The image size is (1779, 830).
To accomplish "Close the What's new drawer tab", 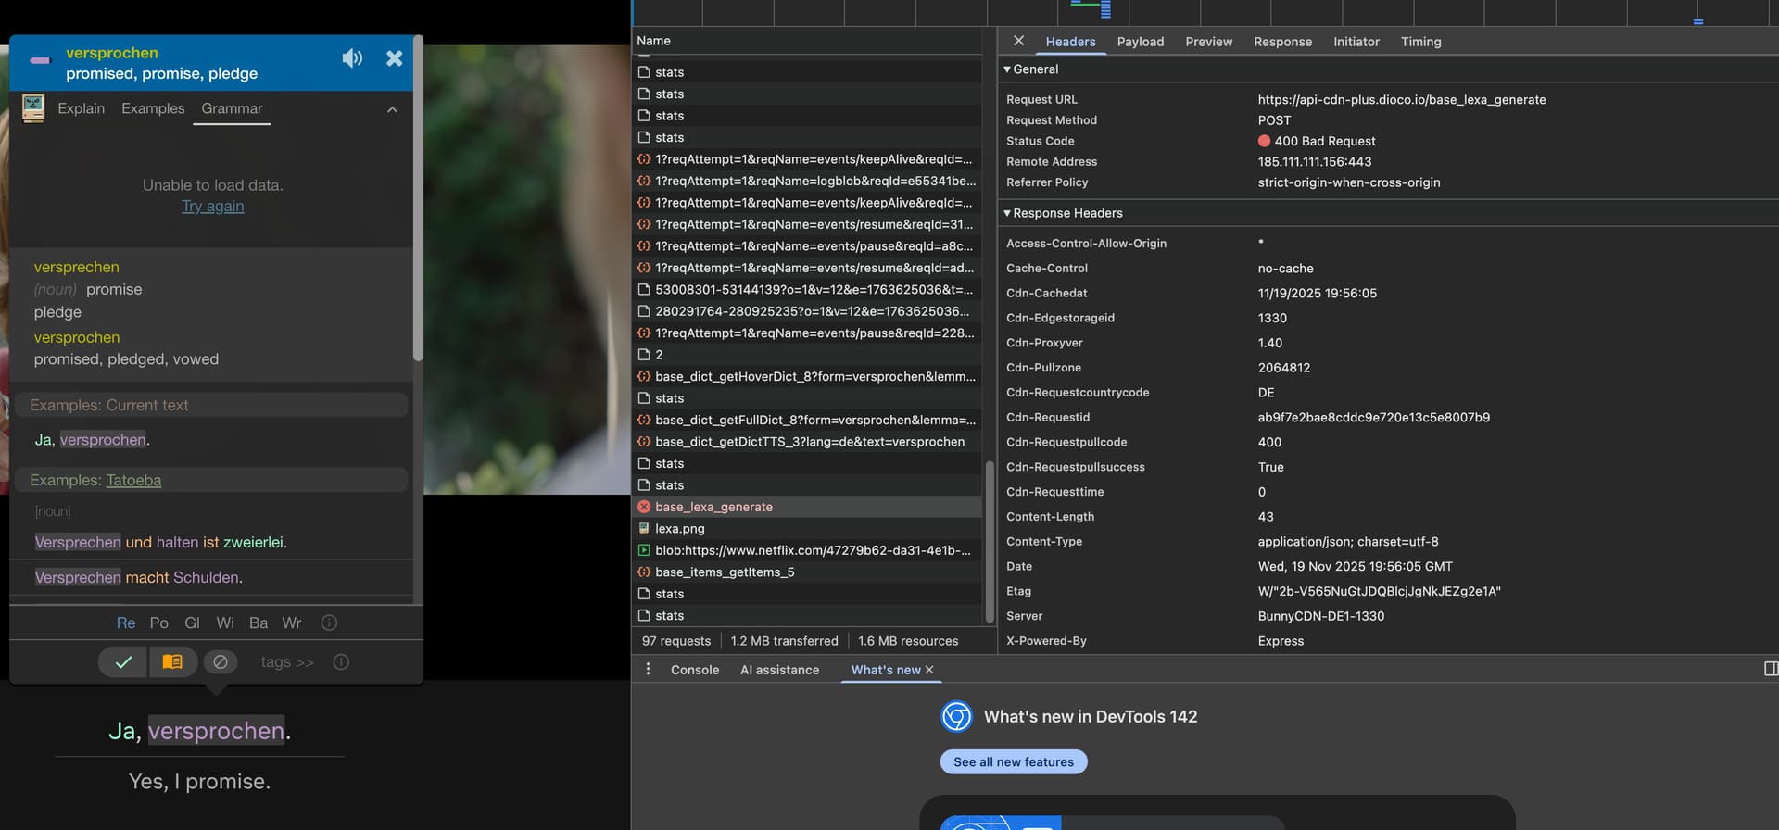I will pyautogui.click(x=929, y=670).
